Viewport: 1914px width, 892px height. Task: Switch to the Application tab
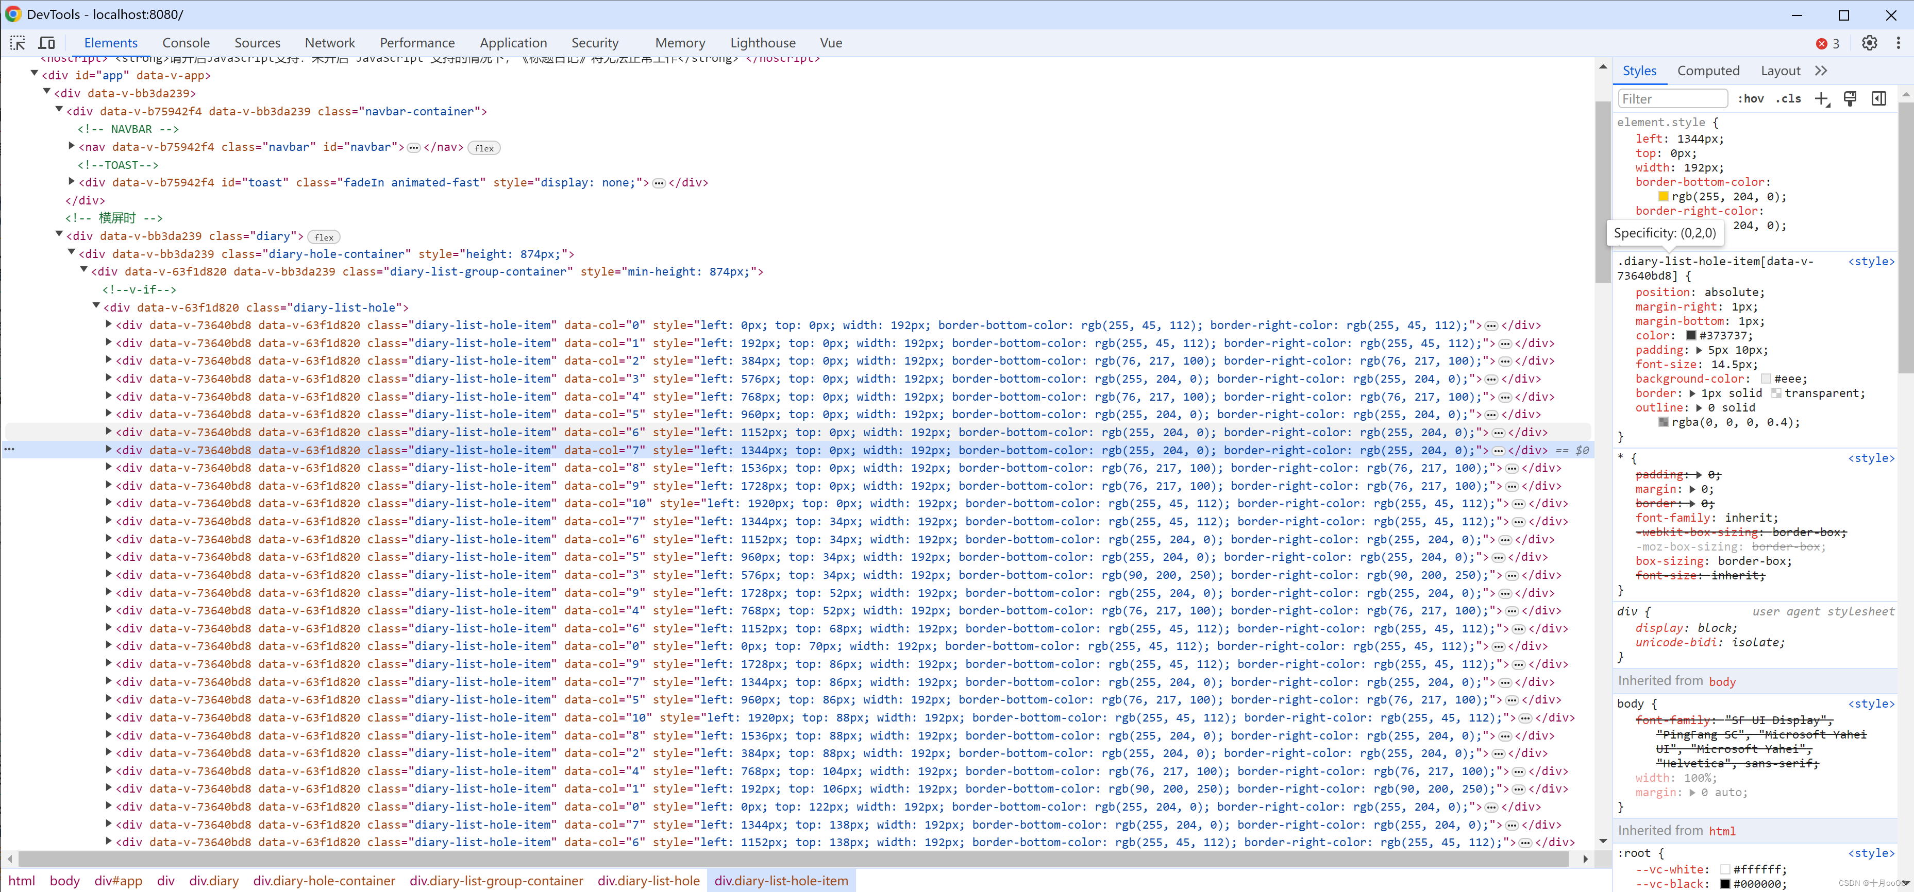coord(513,43)
